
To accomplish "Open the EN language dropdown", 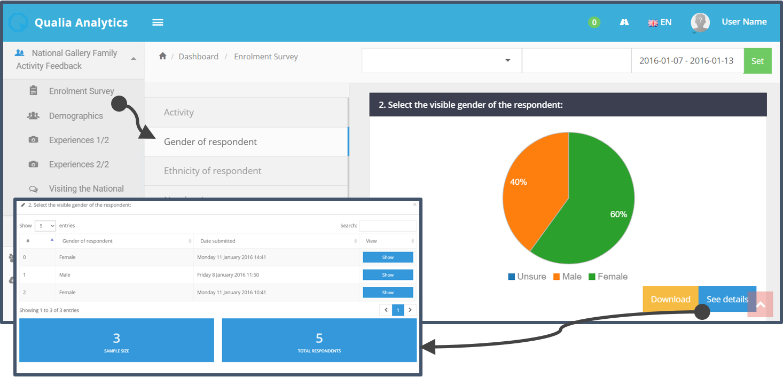I will coord(660,22).
